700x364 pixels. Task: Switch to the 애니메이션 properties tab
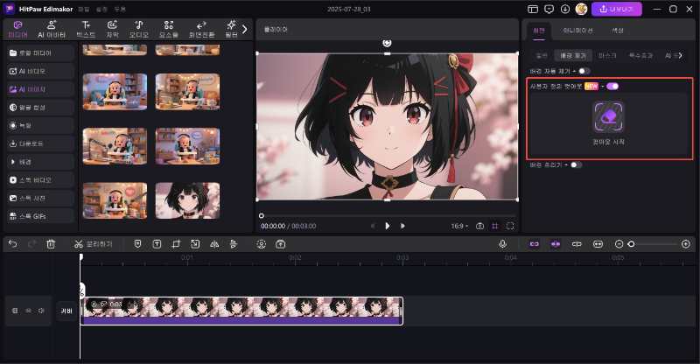tap(577, 31)
